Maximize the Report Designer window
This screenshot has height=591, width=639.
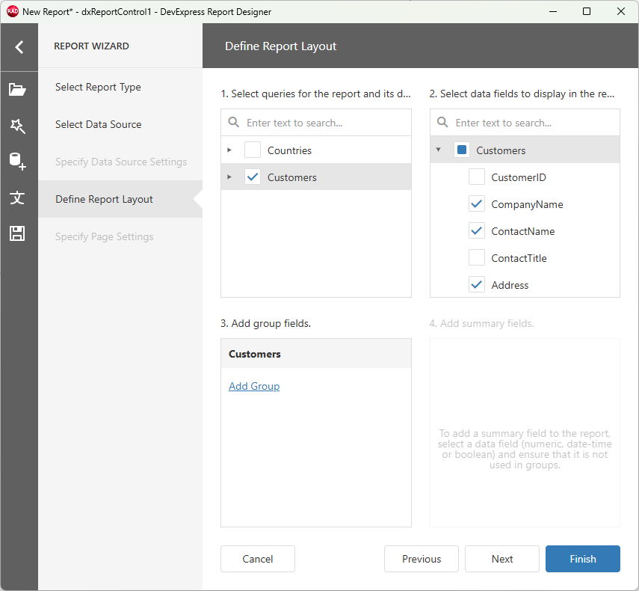pos(587,11)
